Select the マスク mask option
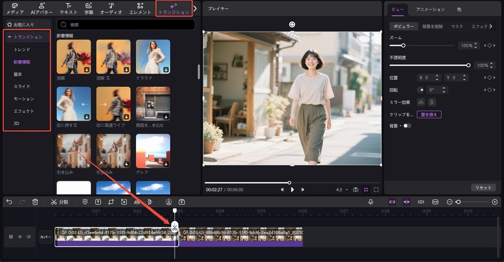This screenshot has width=504, height=262. tap(457, 26)
